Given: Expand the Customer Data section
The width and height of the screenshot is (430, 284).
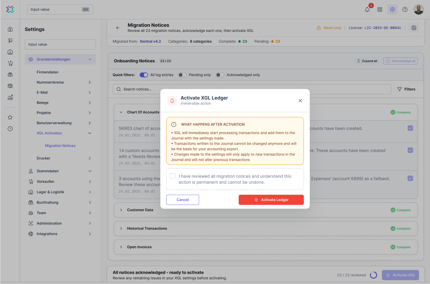Looking at the screenshot, I should click(x=121, y=210).
